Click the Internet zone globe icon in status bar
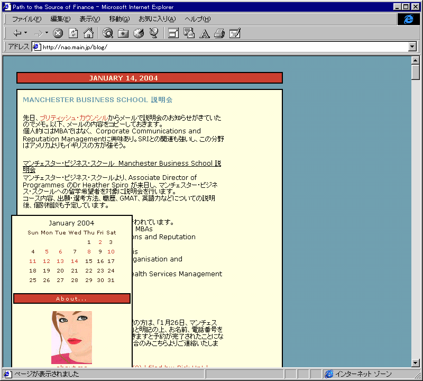This screenshot has height=381, width=423. 329,374
